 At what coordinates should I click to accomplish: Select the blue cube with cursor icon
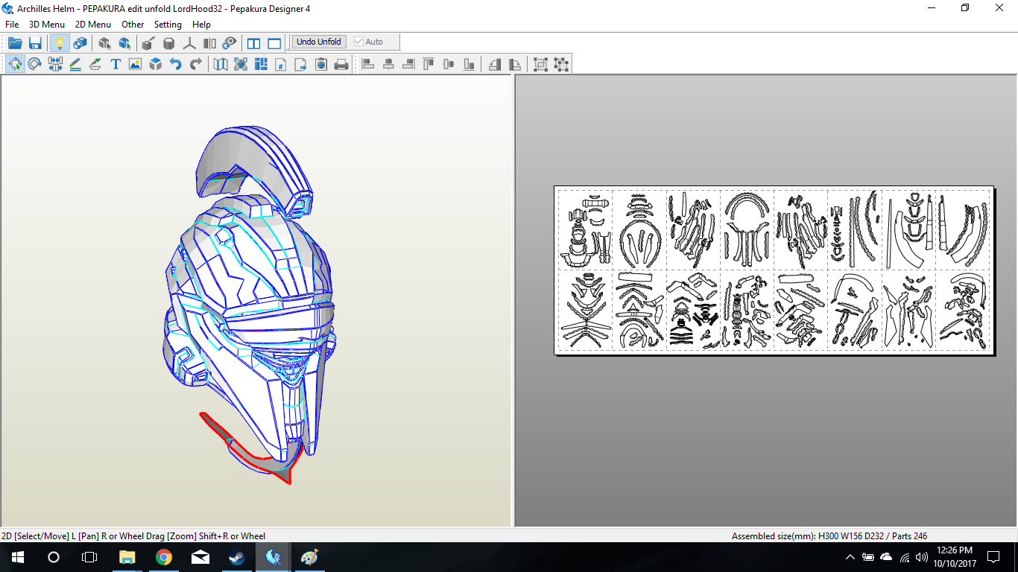click(x=124, y=42)
